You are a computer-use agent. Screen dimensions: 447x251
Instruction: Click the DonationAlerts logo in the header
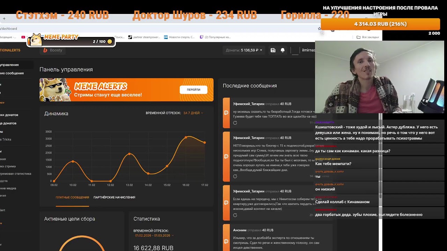[10, 50]
